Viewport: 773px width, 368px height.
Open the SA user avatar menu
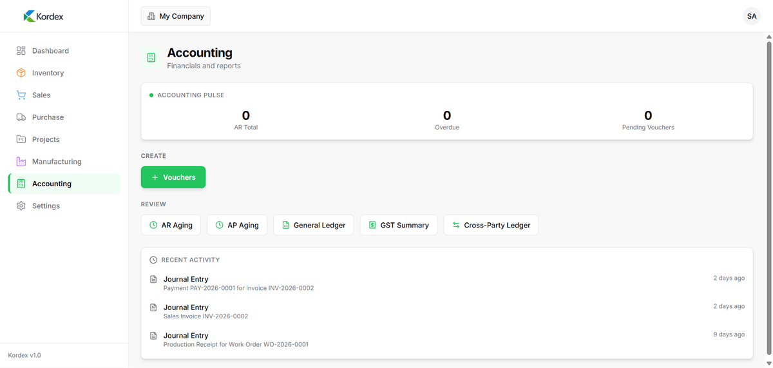tap(751, 16)
